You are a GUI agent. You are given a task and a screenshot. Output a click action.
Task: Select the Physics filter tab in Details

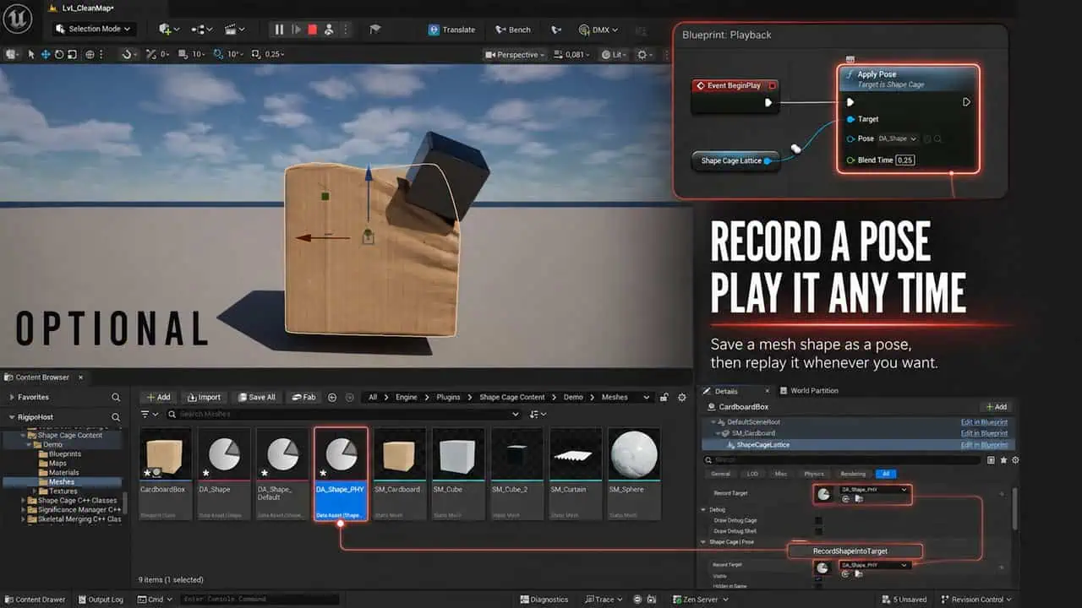click(814, 474)
